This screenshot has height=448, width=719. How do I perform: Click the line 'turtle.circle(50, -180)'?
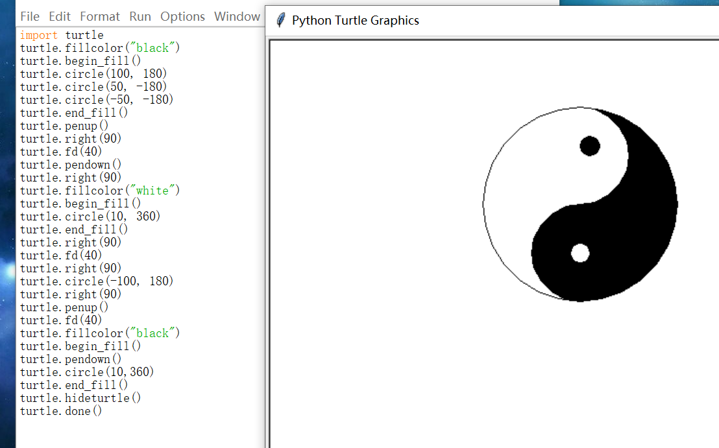coord(93,87)
